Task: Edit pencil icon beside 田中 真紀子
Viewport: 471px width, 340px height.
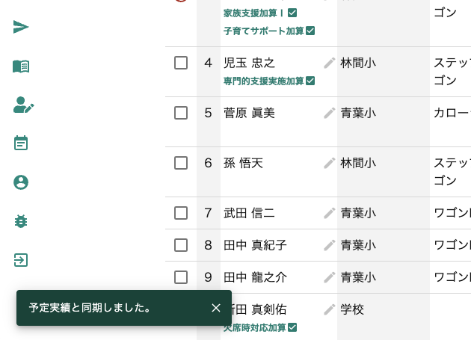Action: tap(330, 245)
